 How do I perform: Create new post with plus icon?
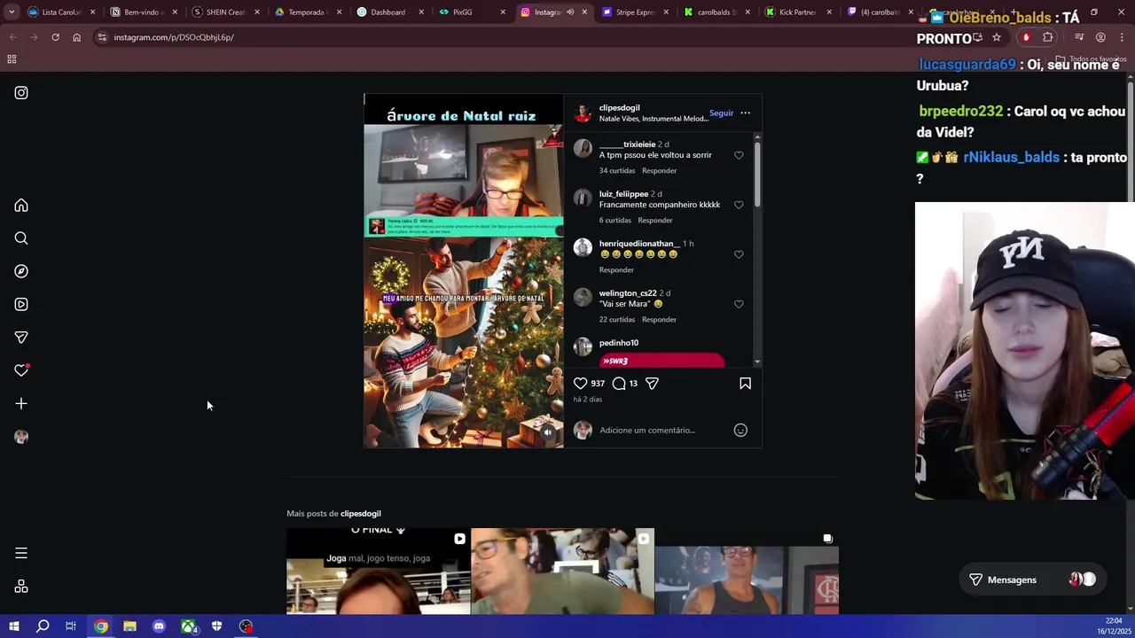(x=21, y=403)
